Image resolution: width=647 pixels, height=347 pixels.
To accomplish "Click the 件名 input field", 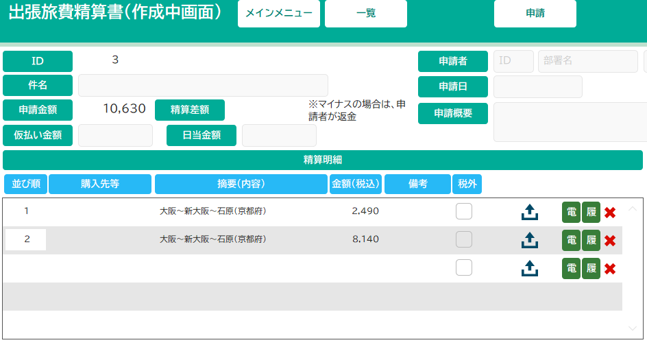I will [x=203, y=86].
